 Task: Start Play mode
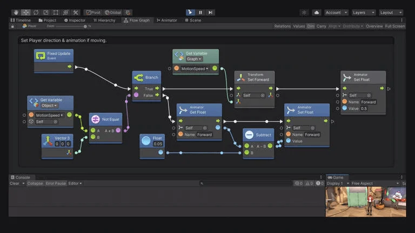point(190,12)
